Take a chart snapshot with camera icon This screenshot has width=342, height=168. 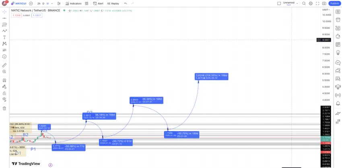[x=324, y=4]
